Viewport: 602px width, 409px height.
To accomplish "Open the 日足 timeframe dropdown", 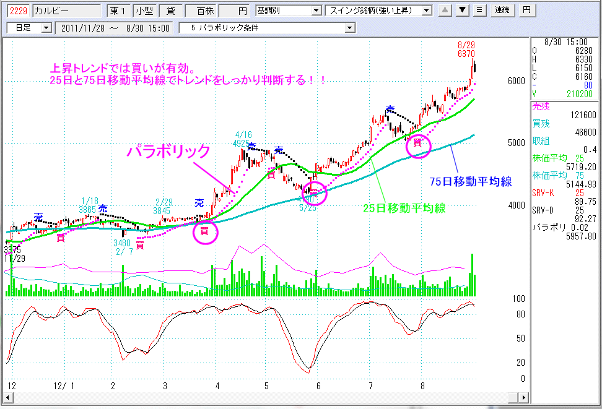I will coord(46,28).
